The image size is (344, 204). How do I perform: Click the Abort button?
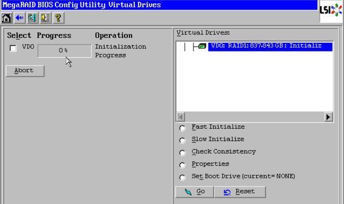coord(25,71)
